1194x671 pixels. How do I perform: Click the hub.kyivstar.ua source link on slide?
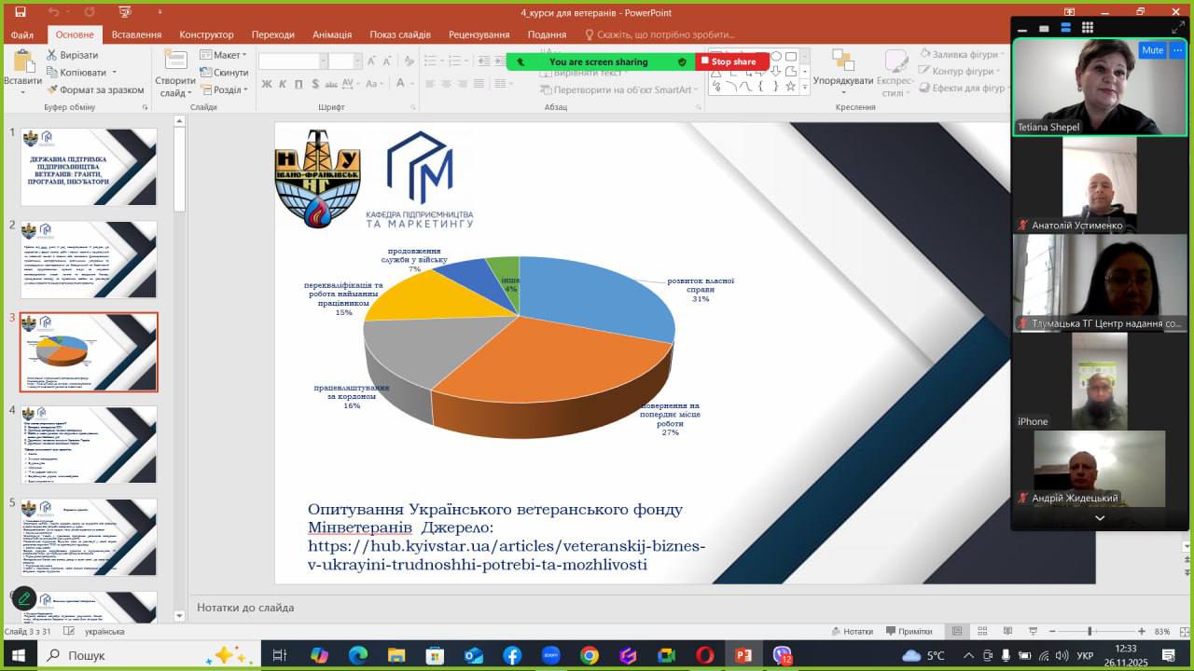pyautogui.click(x=507, y=546)
